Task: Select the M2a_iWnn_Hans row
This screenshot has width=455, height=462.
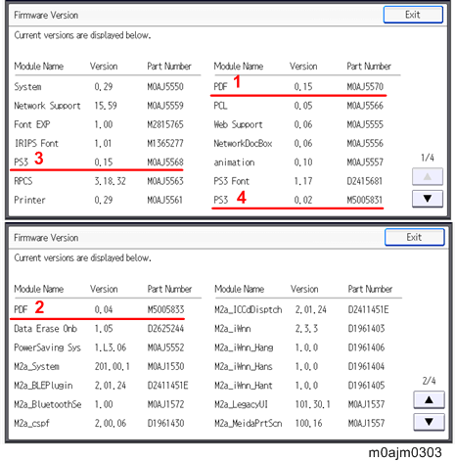Action: pos(299,366)
